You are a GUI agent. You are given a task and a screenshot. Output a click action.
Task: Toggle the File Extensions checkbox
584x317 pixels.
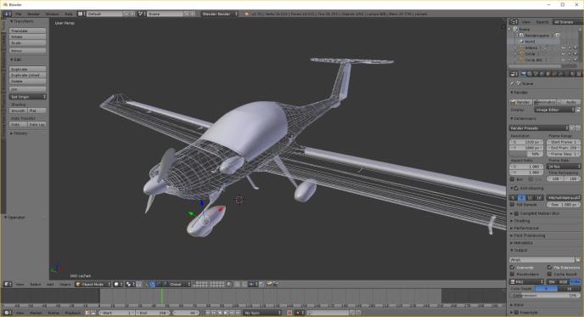click(x=549, y=268)
